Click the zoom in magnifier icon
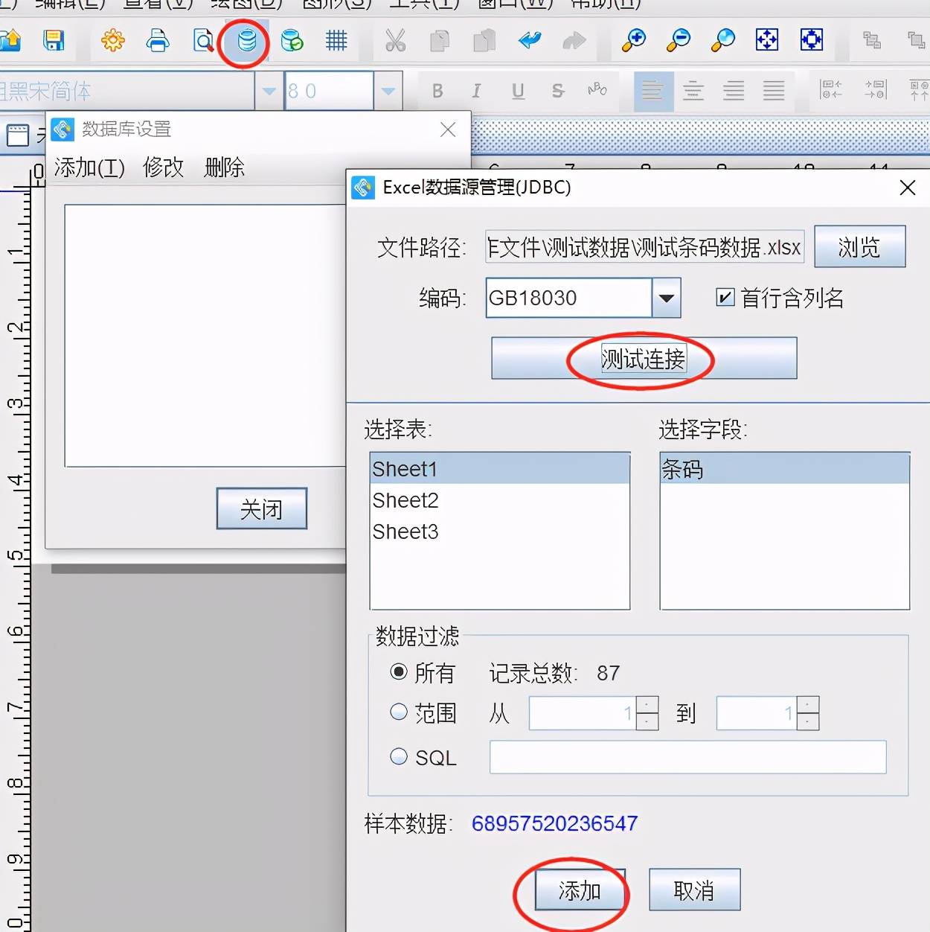The width and height of the screenshot is (930, 932). point(633,40)
